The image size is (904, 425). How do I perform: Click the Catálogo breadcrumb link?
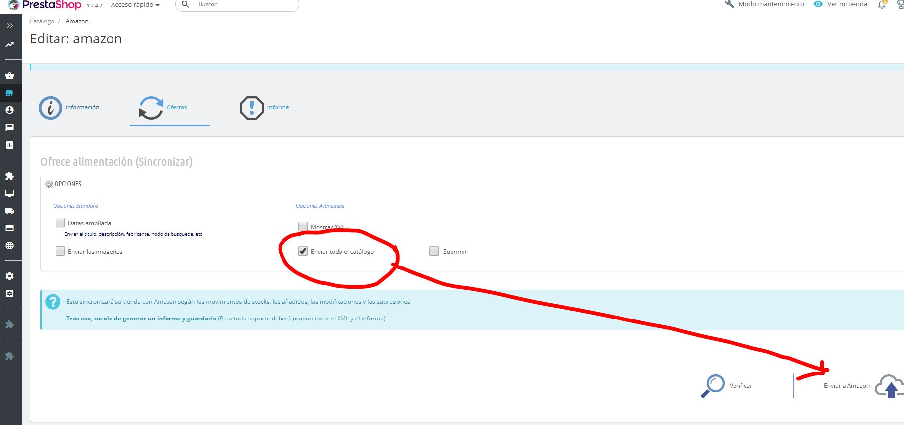tap(42, 21)
